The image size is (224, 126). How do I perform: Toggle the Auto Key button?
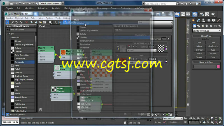point(158,118)
